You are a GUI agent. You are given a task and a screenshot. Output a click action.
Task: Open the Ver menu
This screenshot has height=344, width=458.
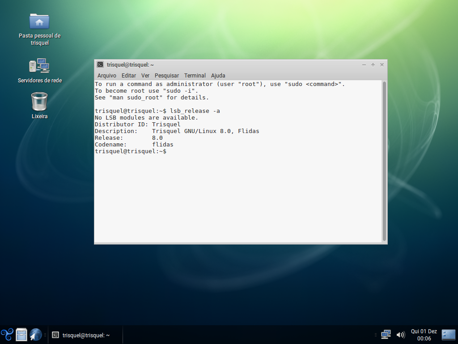pyautogui.click(x=145, y=75)
